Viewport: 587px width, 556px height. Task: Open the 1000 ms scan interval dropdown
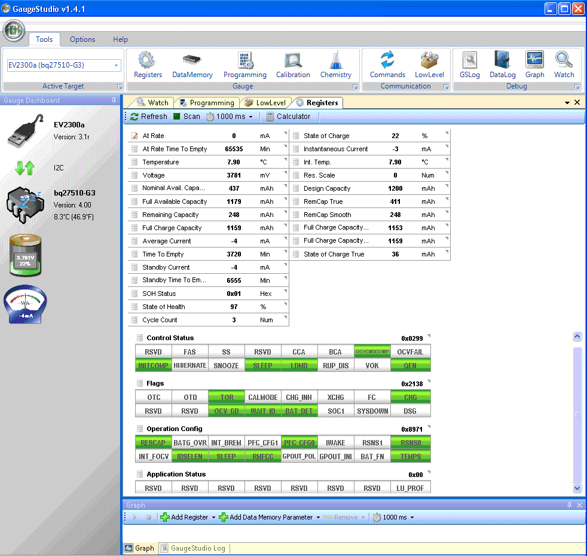pos(251,117)
